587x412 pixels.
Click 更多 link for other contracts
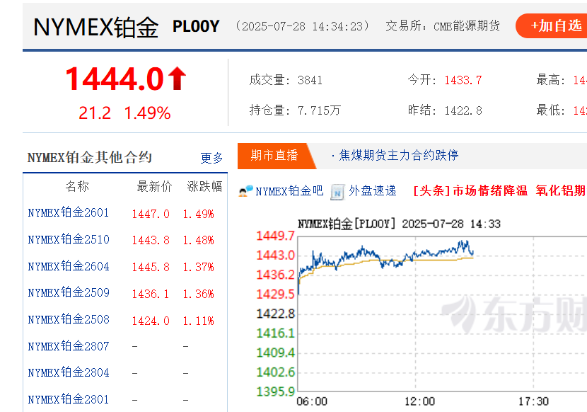[x=212, y=158]
